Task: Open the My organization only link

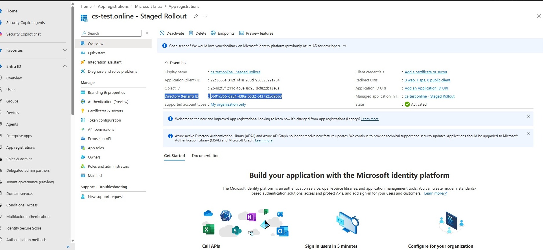Action: (x=228, y=105)
